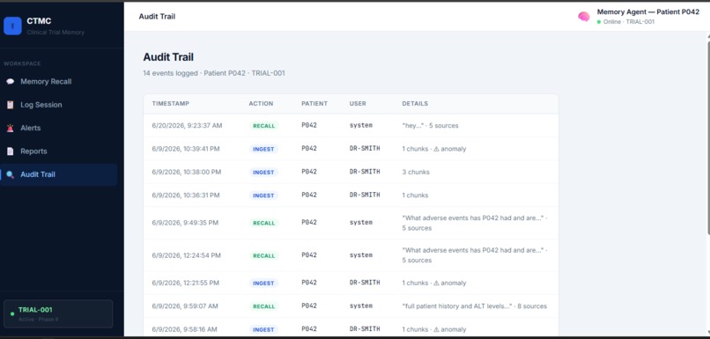Click adverse events detail in 12:24:54 PM row

pos(475,255)
